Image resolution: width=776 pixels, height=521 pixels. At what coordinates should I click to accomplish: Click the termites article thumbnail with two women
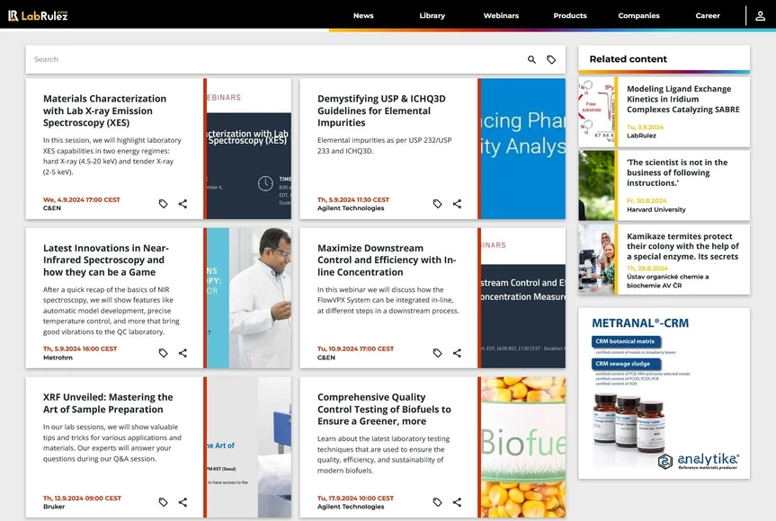pos(596,260)
